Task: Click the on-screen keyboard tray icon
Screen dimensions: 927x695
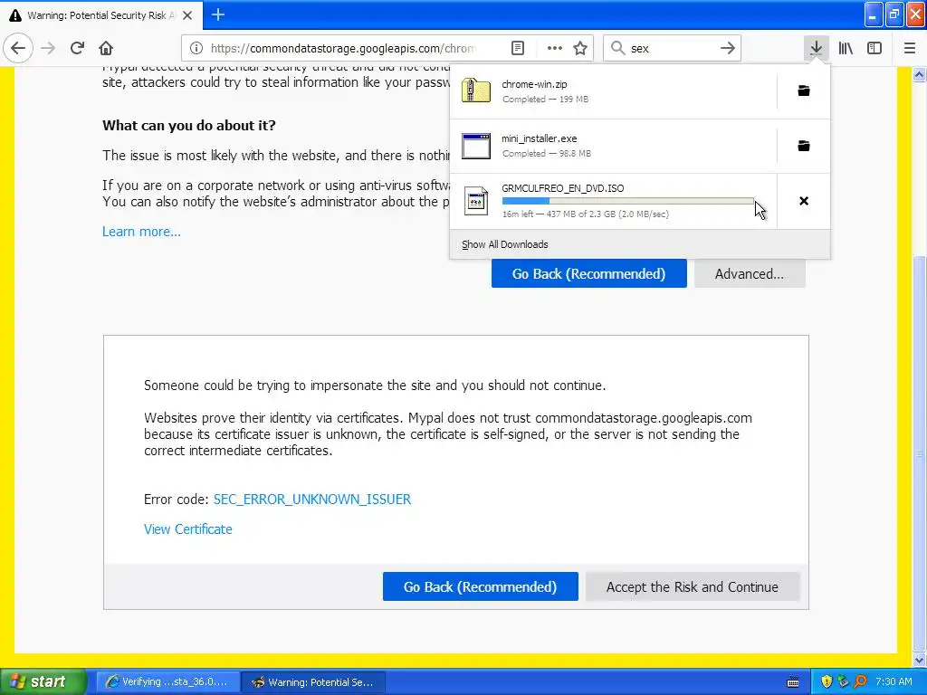Action: pyautogui.click(x=793, y=682)
